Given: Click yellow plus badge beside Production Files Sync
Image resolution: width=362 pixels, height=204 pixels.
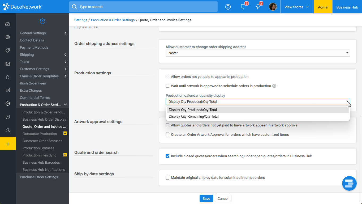Looking at the screenshot, I should pyautogui.click(x=65, y=155).
